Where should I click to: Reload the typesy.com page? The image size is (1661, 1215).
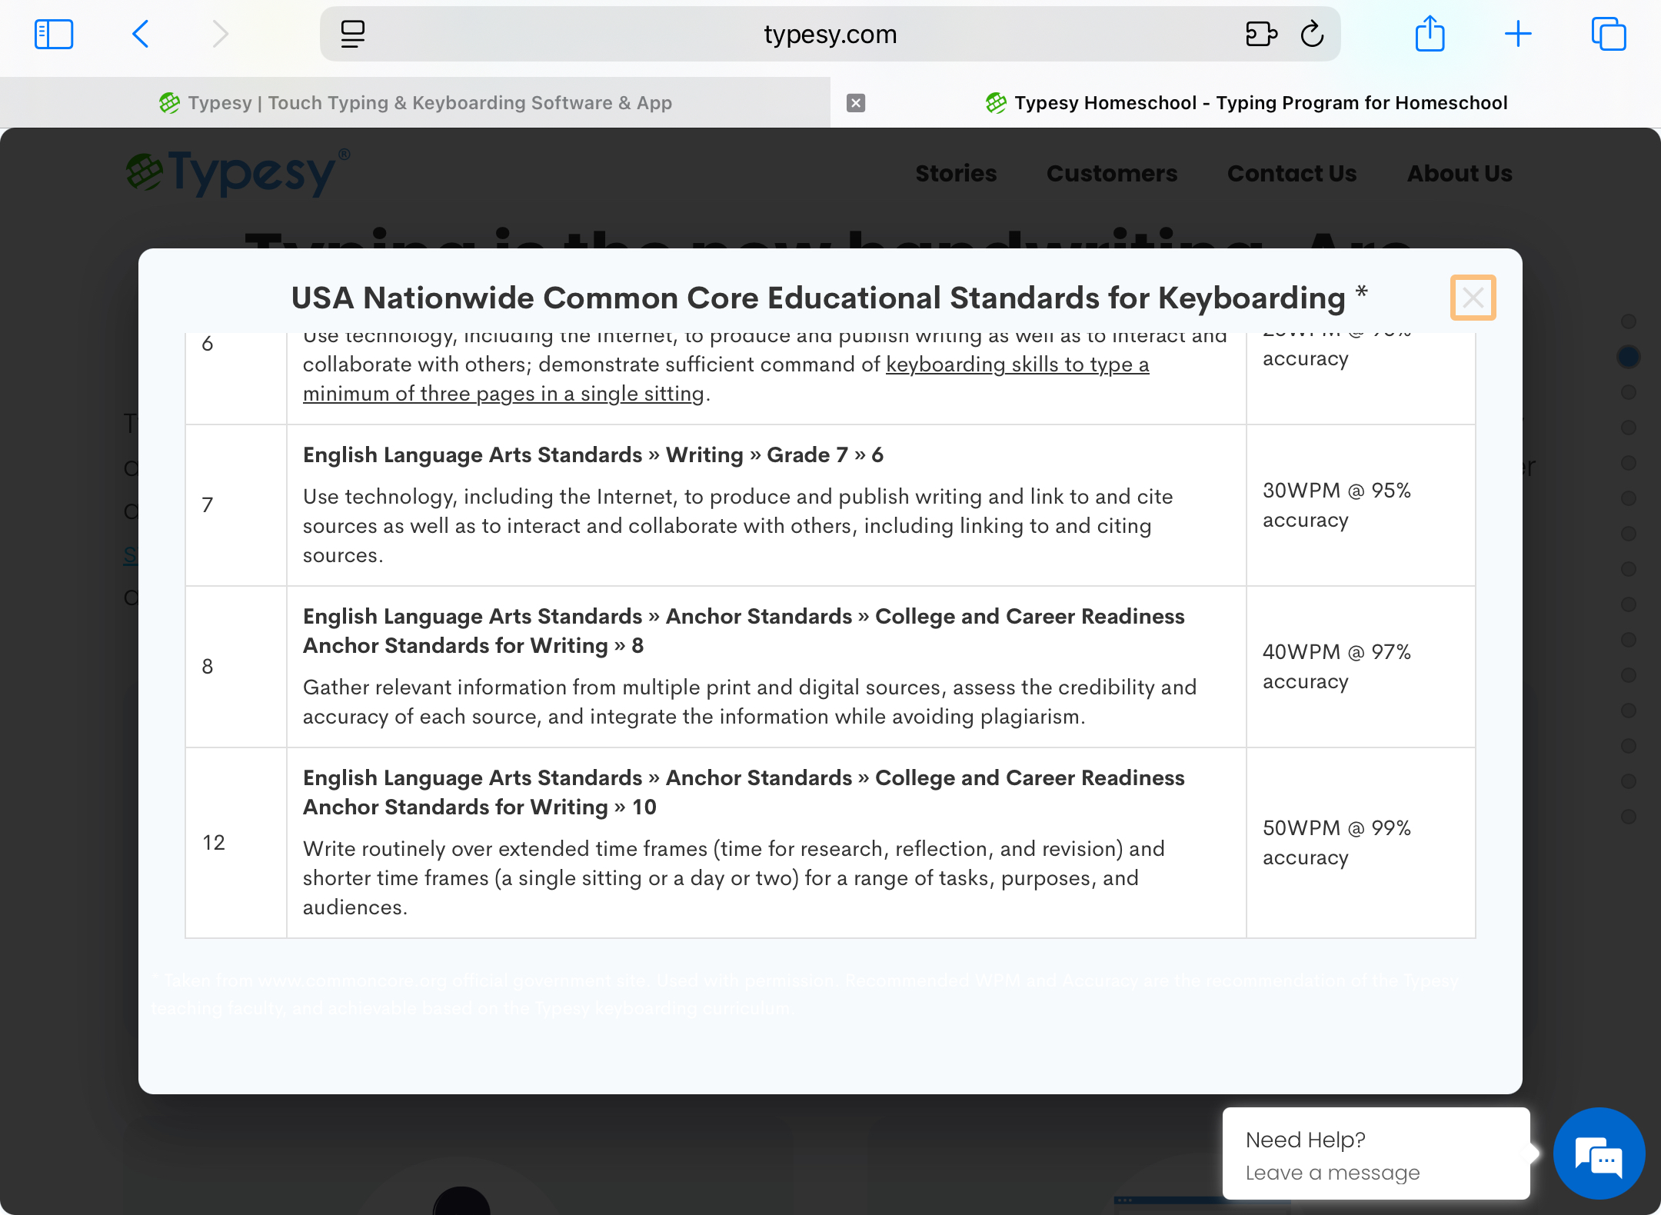pos(1311,34)
